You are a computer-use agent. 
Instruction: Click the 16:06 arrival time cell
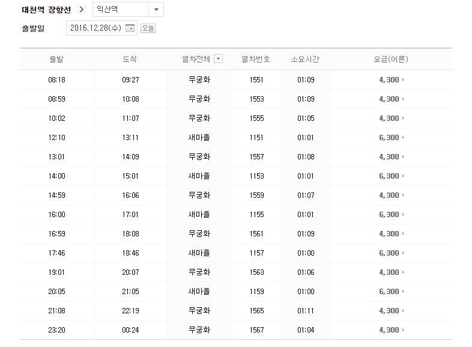pos(130,195)
